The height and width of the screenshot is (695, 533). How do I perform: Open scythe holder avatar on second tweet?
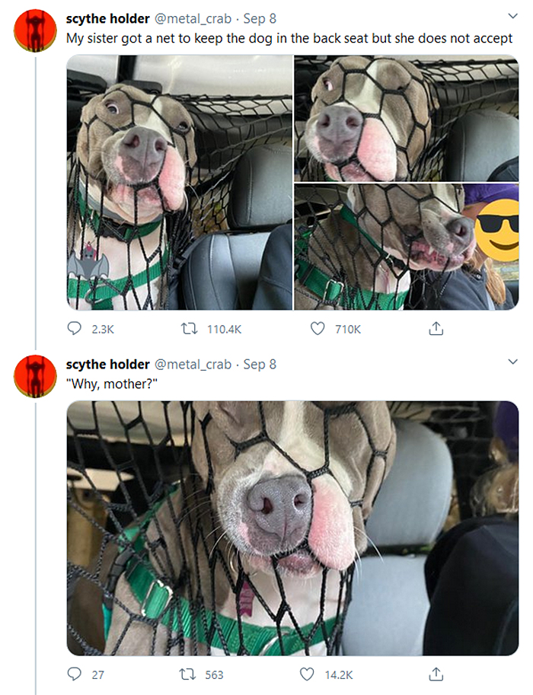35,375
